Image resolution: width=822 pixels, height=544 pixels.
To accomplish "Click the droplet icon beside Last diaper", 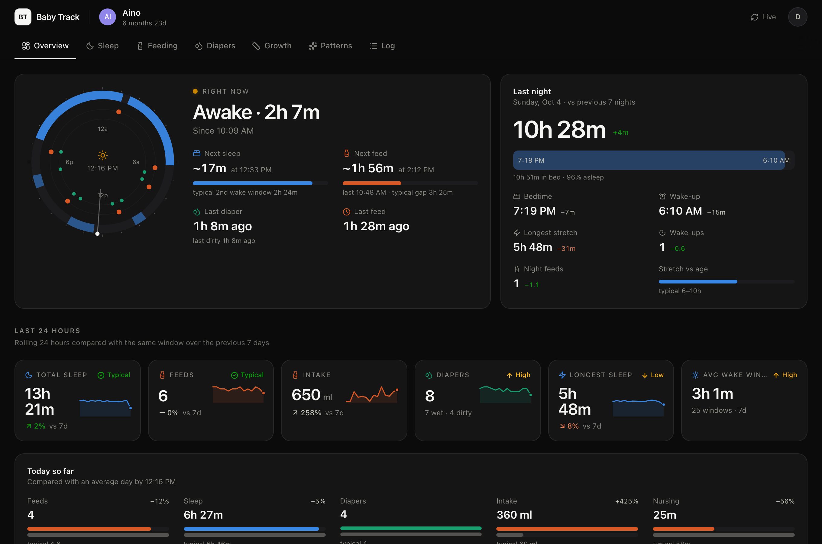I will click(x=197, y=212).
